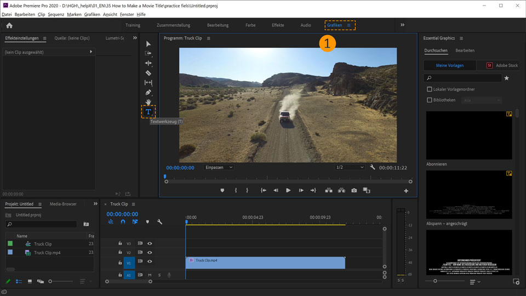Select the Pen tool in toolbar
The image size is (526, 296).
coord(148,92)
